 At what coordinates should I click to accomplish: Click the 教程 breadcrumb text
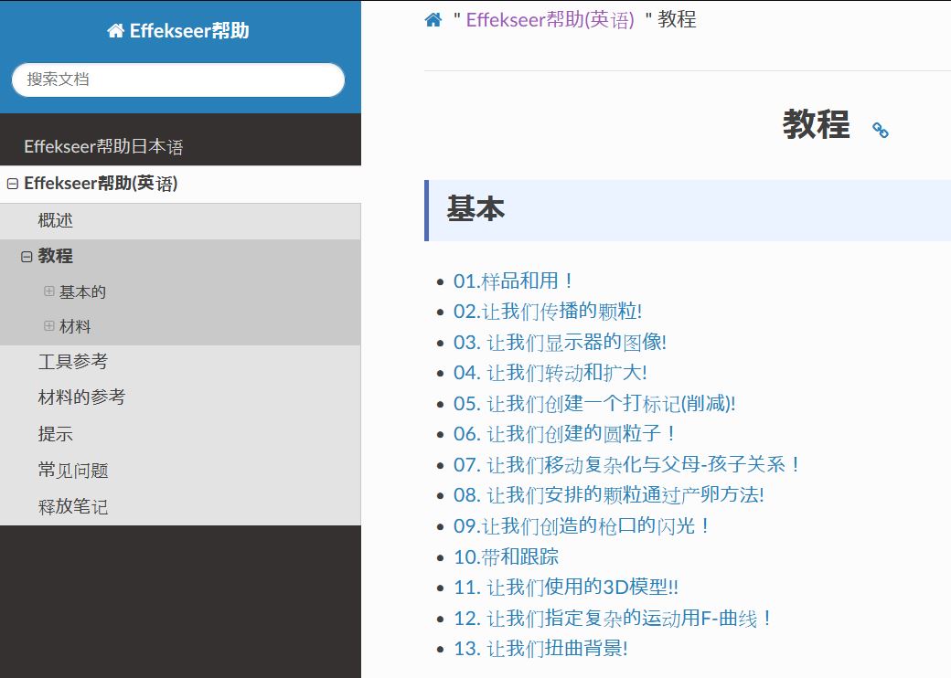[x=677, y=19]
